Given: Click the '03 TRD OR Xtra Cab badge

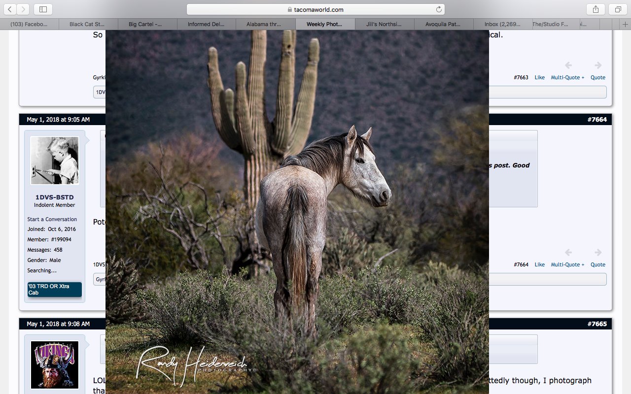Looking at the screenshot, I should (x=55, y=290).
